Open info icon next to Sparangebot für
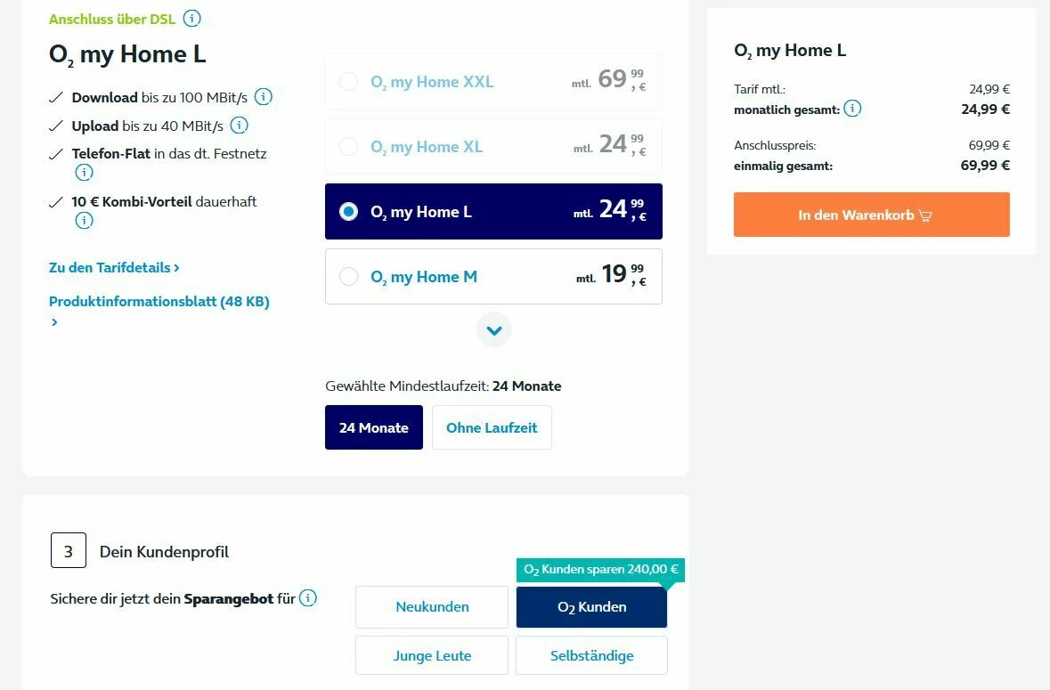The height and width of the screenshot is (690, 1050). (x=308, y=598)
